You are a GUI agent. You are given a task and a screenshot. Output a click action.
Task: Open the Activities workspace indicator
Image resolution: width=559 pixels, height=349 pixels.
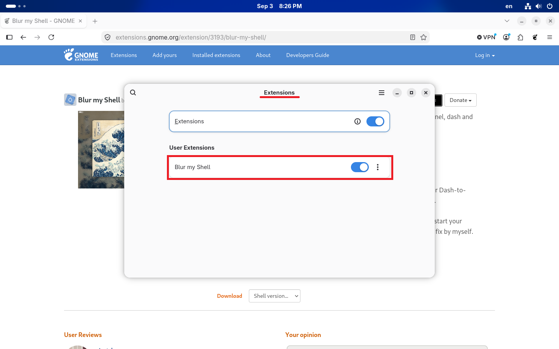click(16, 6)
